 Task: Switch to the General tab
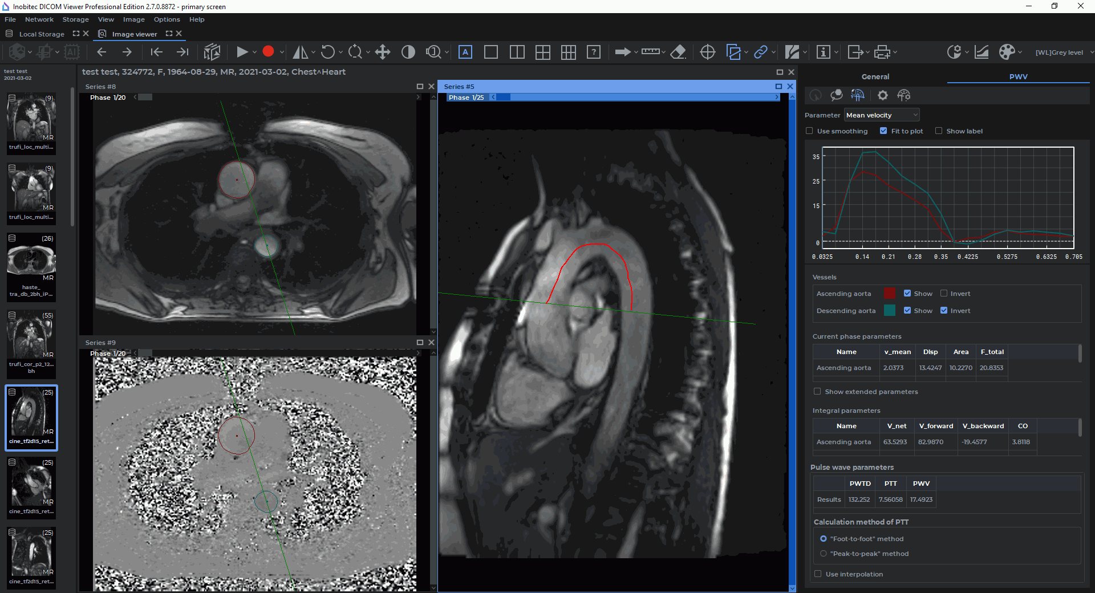(x=875, y=76)
